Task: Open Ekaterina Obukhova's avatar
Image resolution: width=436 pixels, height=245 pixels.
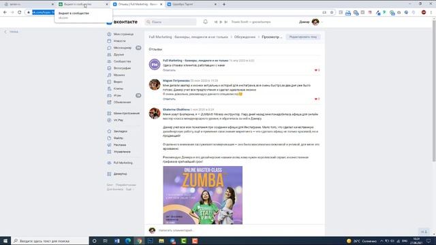Action: click(155, 114)
